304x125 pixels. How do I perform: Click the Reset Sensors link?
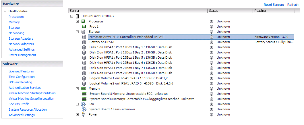[274, 5]
